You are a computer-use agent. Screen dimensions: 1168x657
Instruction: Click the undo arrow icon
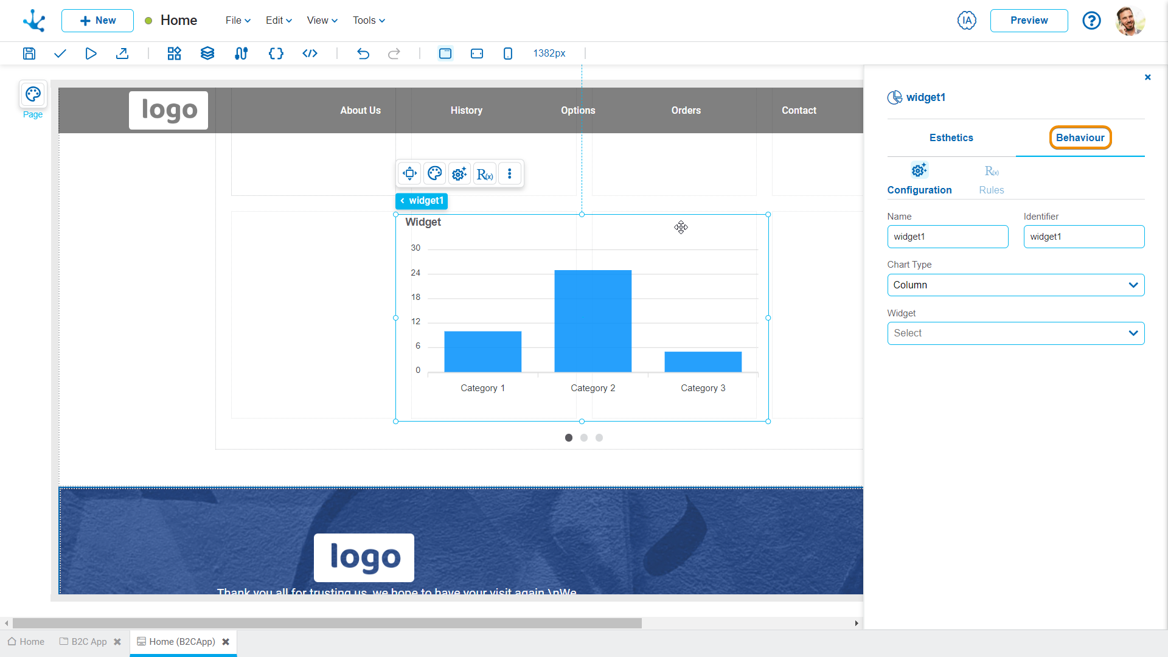click(363, 53)
